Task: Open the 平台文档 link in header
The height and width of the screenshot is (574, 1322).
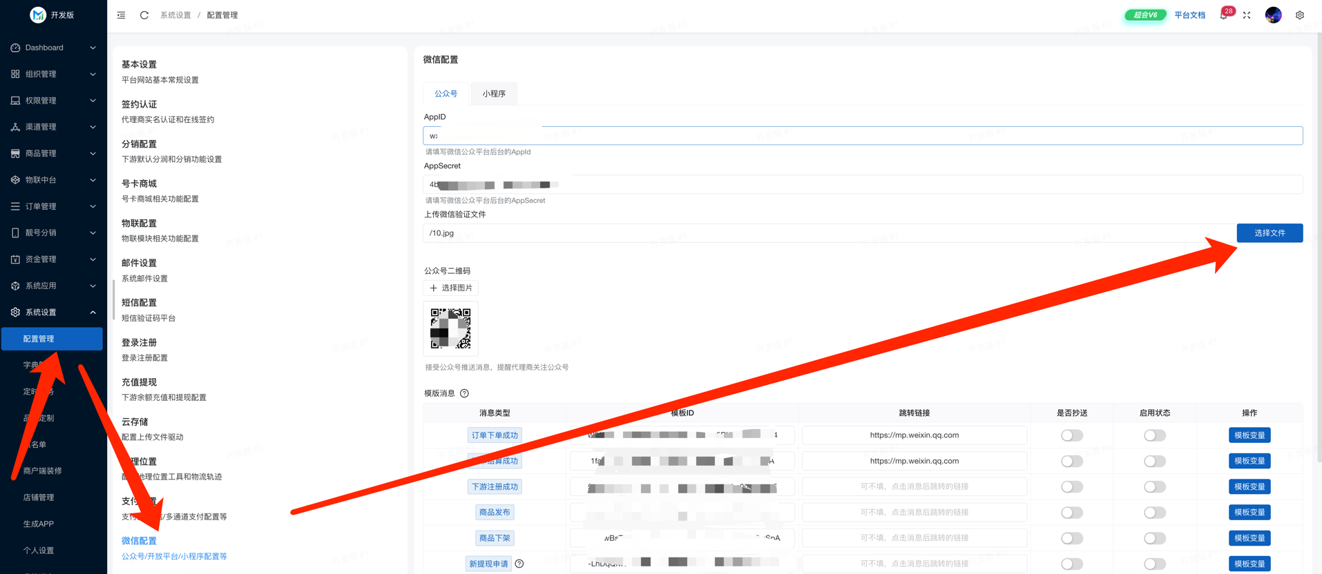Action: pyautogui.click(x=1189, y=15)
